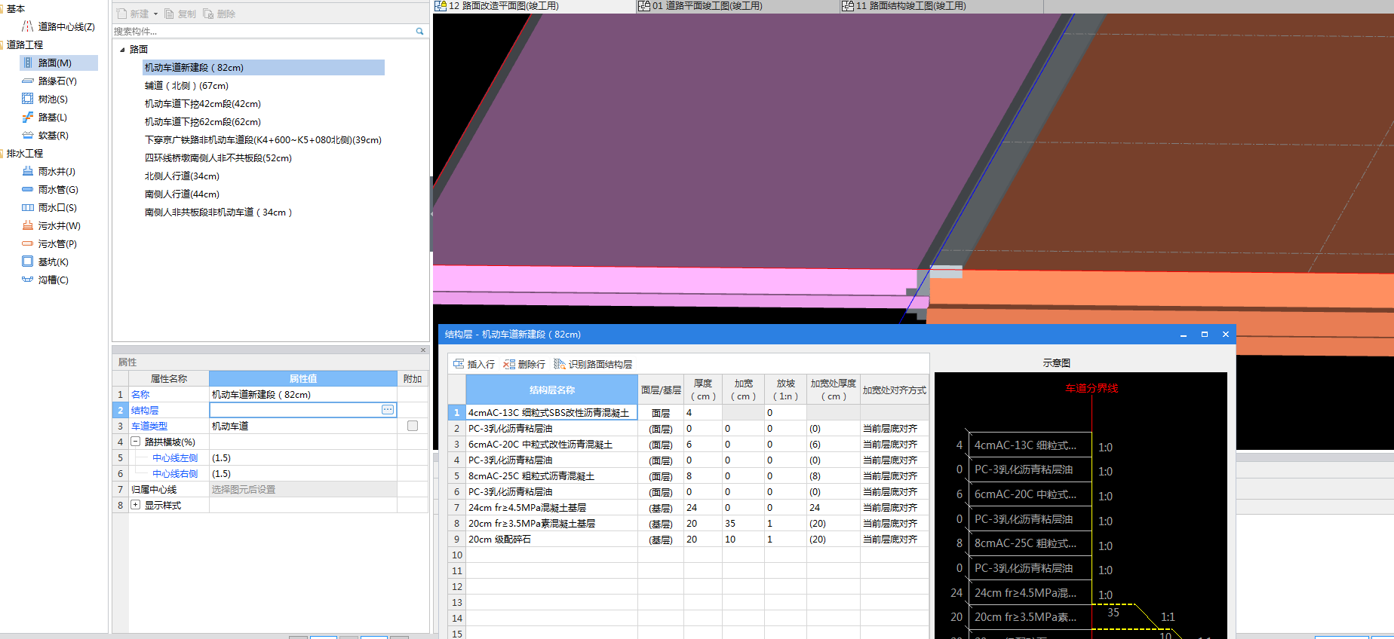Select 道路中心线(Z) item icon

click(x=27, y=26)
